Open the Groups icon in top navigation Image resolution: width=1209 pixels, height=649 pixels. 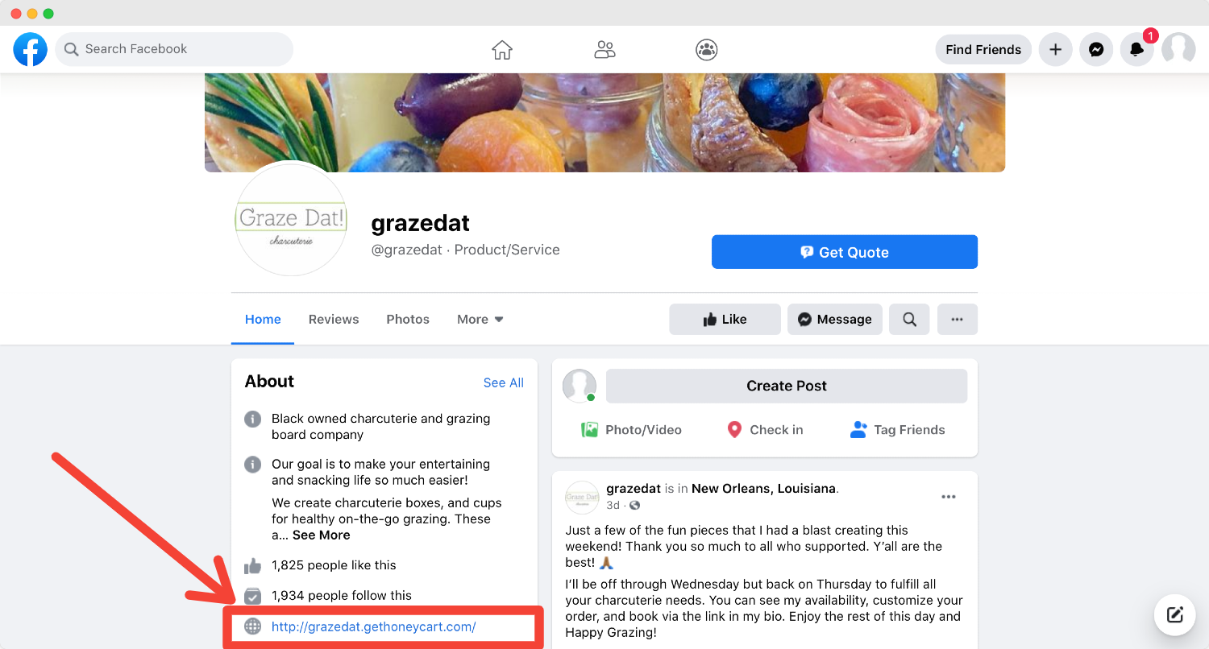pyautogui.click(x=707, y=49)
